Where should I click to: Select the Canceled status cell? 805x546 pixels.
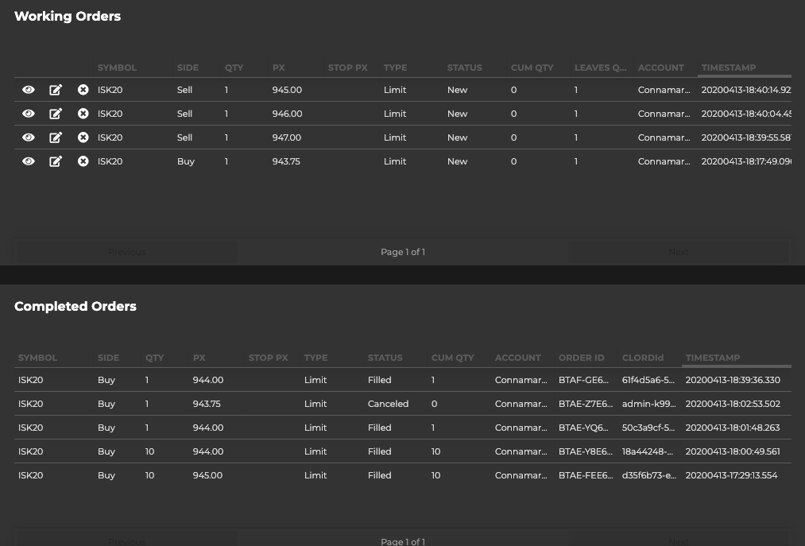(x=388, y=404)
